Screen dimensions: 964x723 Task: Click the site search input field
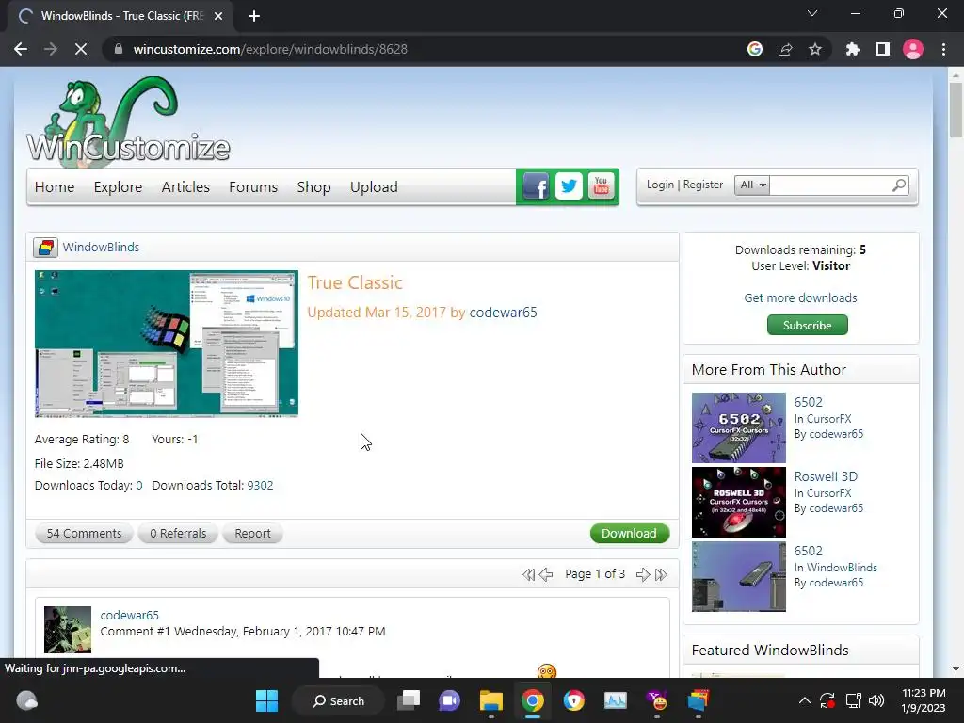(x=830, y=185)
